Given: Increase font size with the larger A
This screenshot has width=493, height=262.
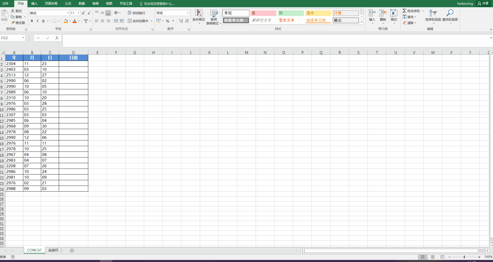Looking at the screenshot, I should pyautogui.click(x=83, y=13).
